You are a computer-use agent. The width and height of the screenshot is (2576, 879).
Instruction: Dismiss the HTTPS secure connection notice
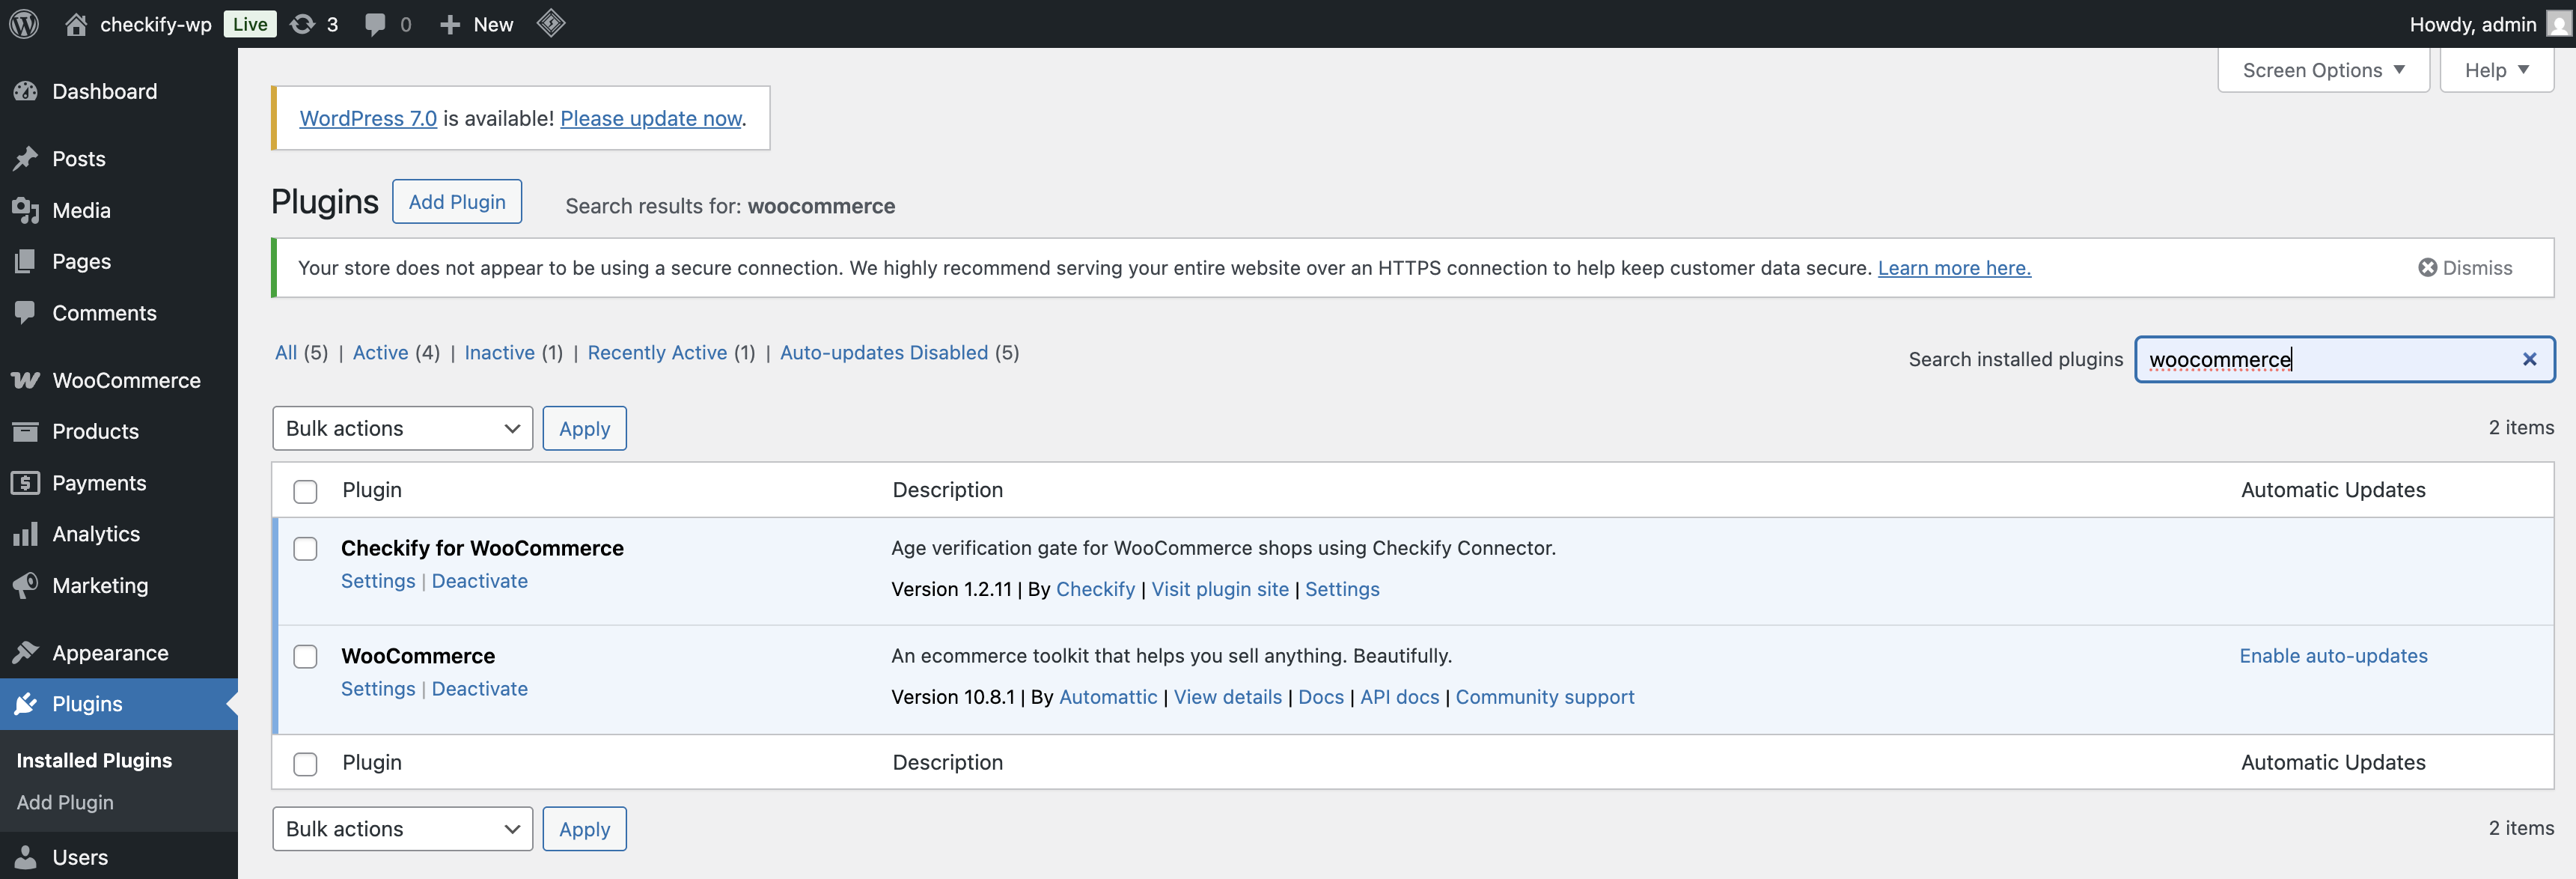pos(2464,268)
